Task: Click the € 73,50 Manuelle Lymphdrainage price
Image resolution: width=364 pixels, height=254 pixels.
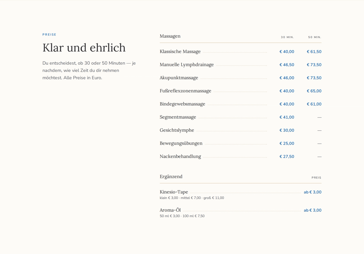Action: pos(314,65)
